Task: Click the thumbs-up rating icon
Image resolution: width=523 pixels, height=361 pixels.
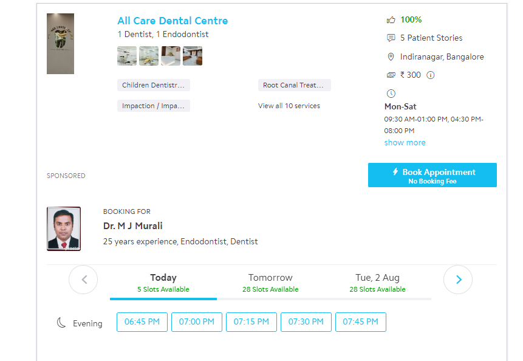Action: 391,20
